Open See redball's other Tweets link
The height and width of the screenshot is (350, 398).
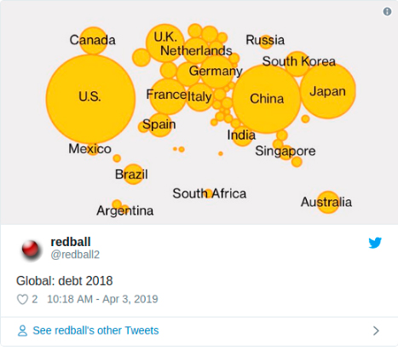95,330
